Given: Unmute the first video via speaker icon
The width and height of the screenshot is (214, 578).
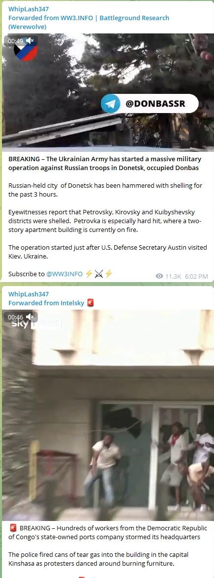Looking at the screenshot, I should [31, 41].
